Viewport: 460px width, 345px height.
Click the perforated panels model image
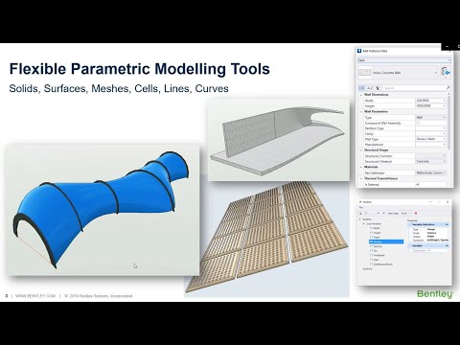(x=267, y=237)
